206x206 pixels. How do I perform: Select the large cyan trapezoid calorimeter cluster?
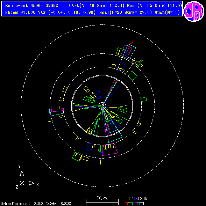tap(114, 131)
